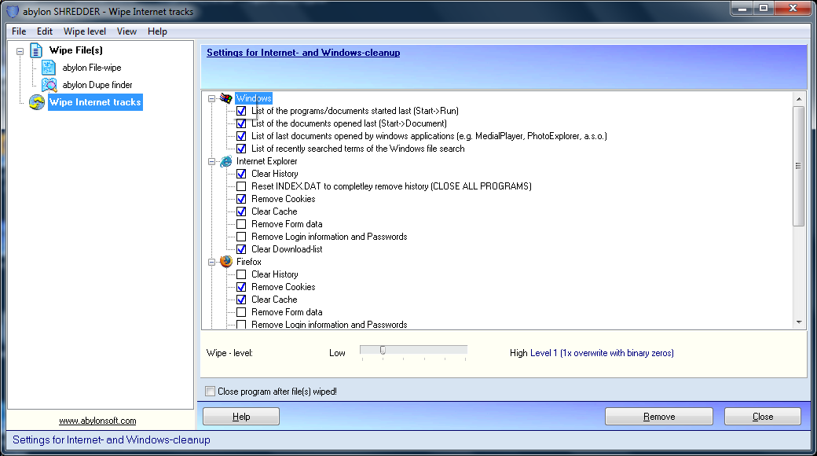Enable Remove Form data under Internet Explorer
Image resolution: width=817 pixels, height=456 pixels.
241,224
